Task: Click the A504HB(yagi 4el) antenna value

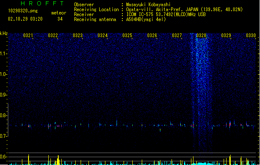Action: pyautogui.click(x=146, y=19)
